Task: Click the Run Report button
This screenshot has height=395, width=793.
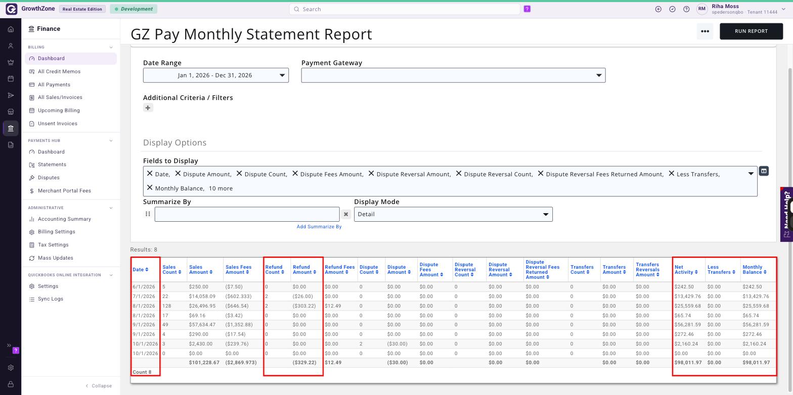Action: click(751, 31)
